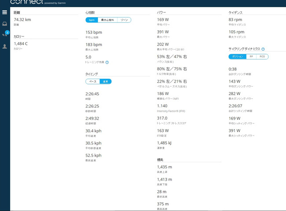The image size is (286, 211).
Task: Select ポジション in cycling dynamics
Action: coord(238,57)
